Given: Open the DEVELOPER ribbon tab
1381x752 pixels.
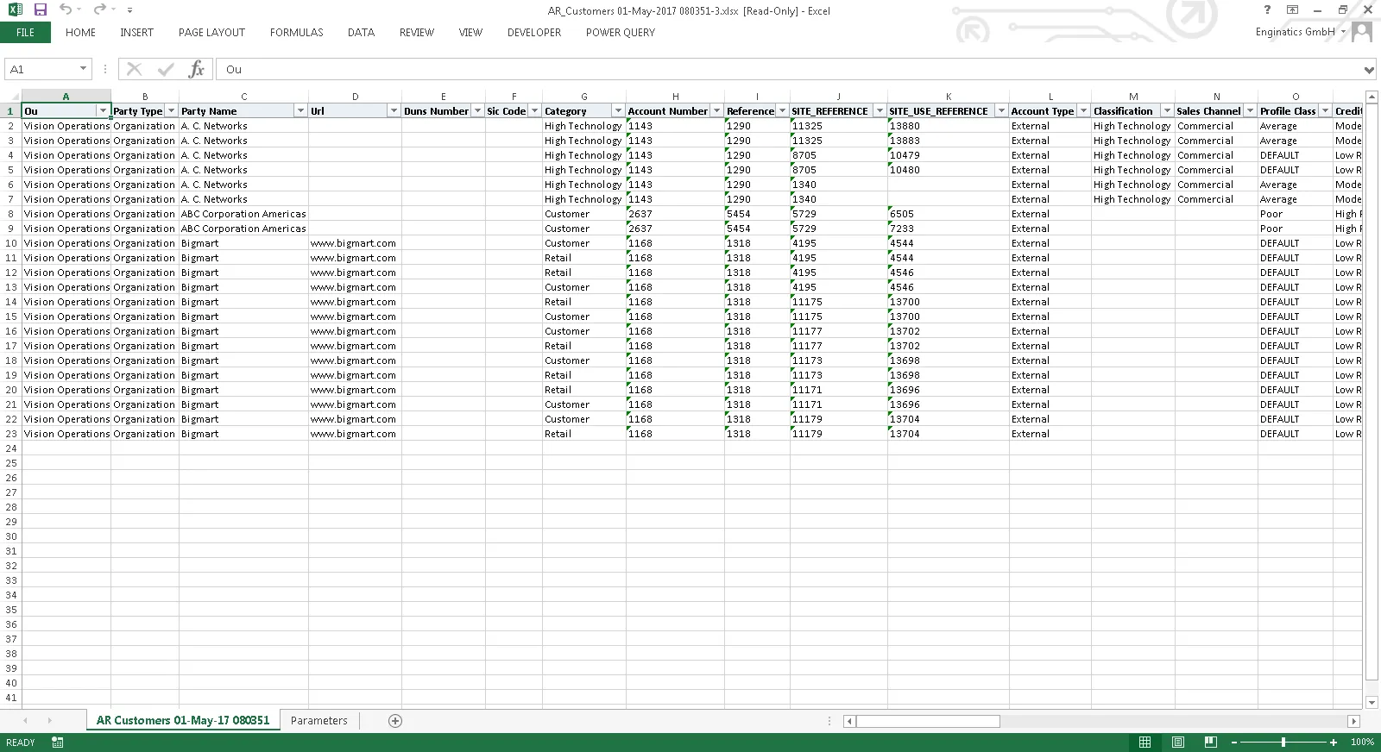Looking at the screenshot, I should tap(533, 32).
